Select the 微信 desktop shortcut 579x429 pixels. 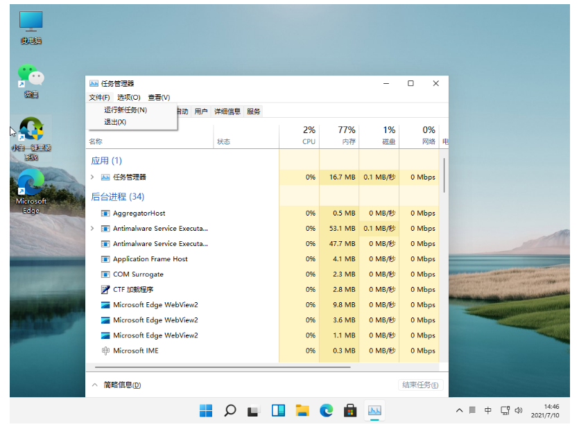[x=31, y=79]
